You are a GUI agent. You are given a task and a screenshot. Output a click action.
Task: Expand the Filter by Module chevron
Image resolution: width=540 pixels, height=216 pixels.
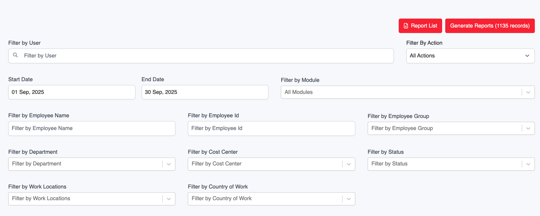pyautogui.click(x=528, y=92)
